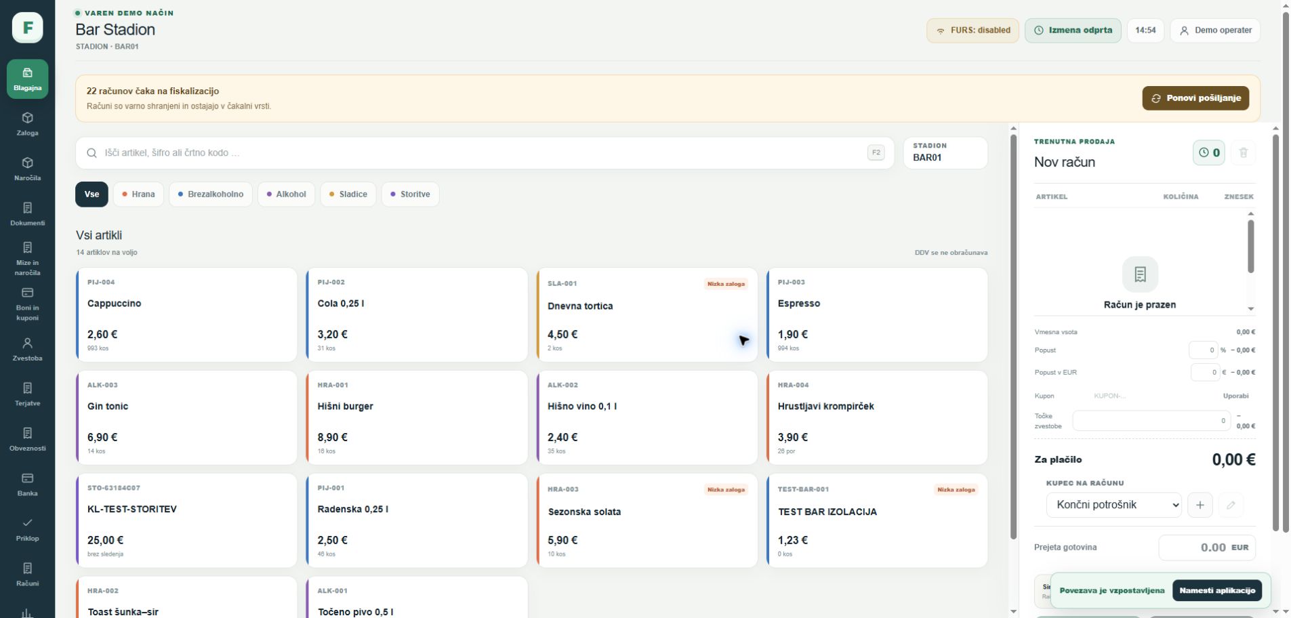Click "22 računov čaka na fiskalizacijo" text
Viewport: 1291px width, 618px height.
[152, 91]
